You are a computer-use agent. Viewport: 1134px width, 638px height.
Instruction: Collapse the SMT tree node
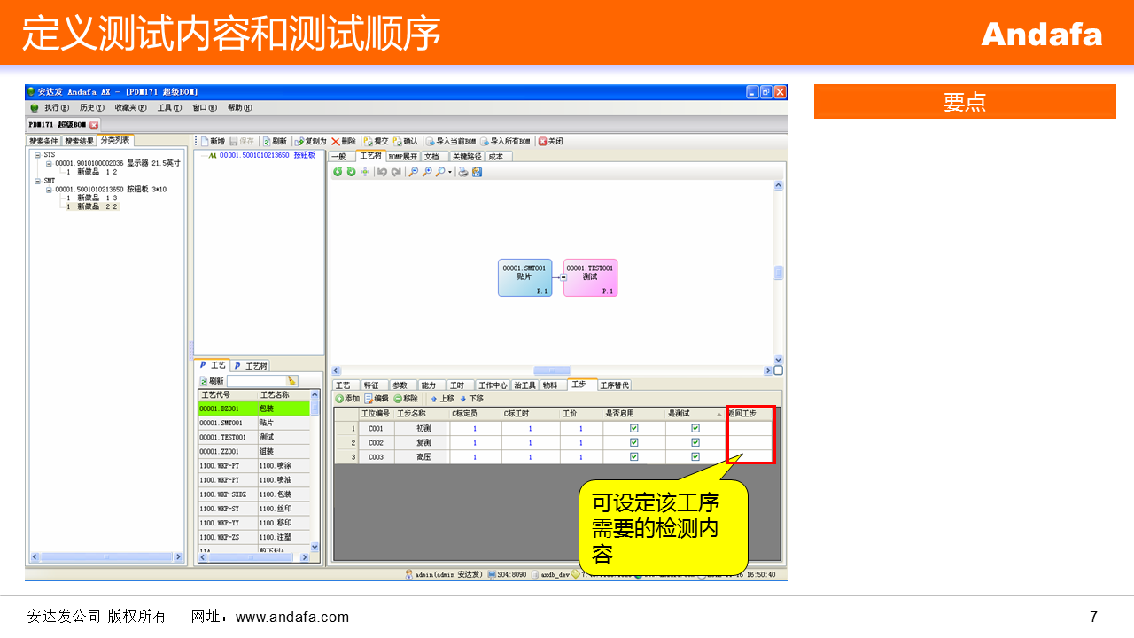(38, 181)
